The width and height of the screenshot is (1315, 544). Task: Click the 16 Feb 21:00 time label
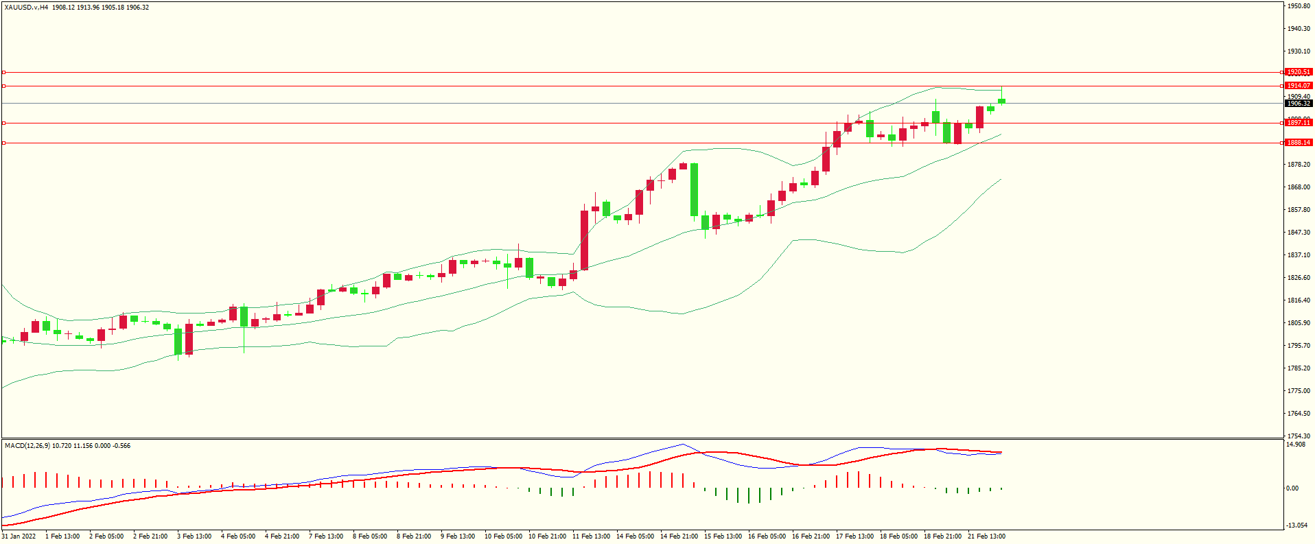[x=811, y=536]
